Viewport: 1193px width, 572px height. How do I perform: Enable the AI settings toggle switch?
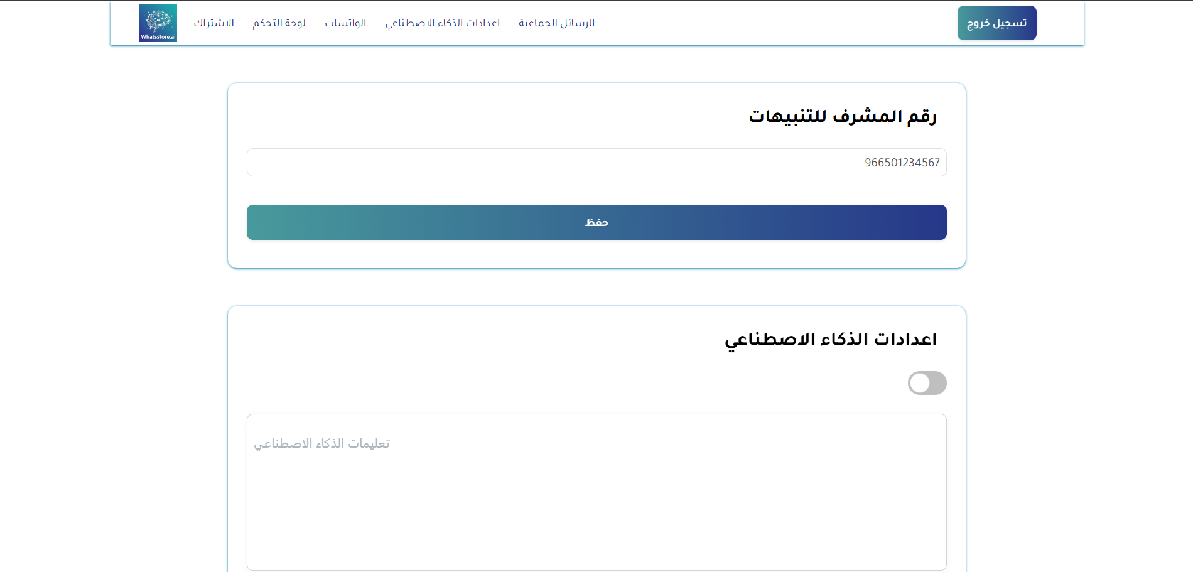pyautogui.click(x=927, y=383)
